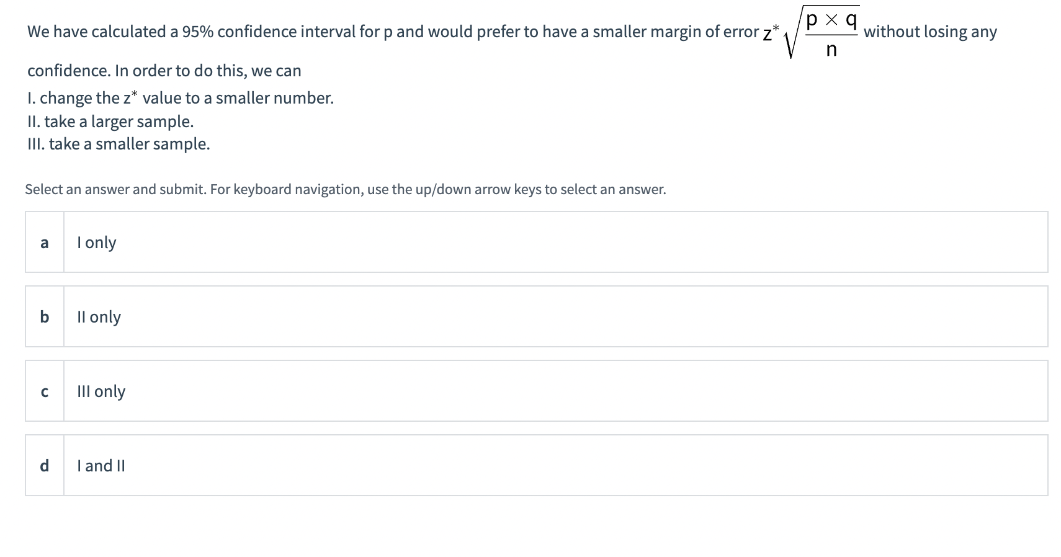This screenshot has width=1061, height=557.
Task: Click the letter c in the third answer row
Action: pyautogui.click(x=44, y=391)
